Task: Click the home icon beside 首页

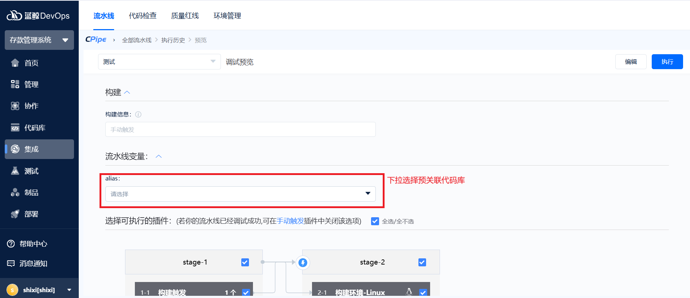Action: coord(15,63)
